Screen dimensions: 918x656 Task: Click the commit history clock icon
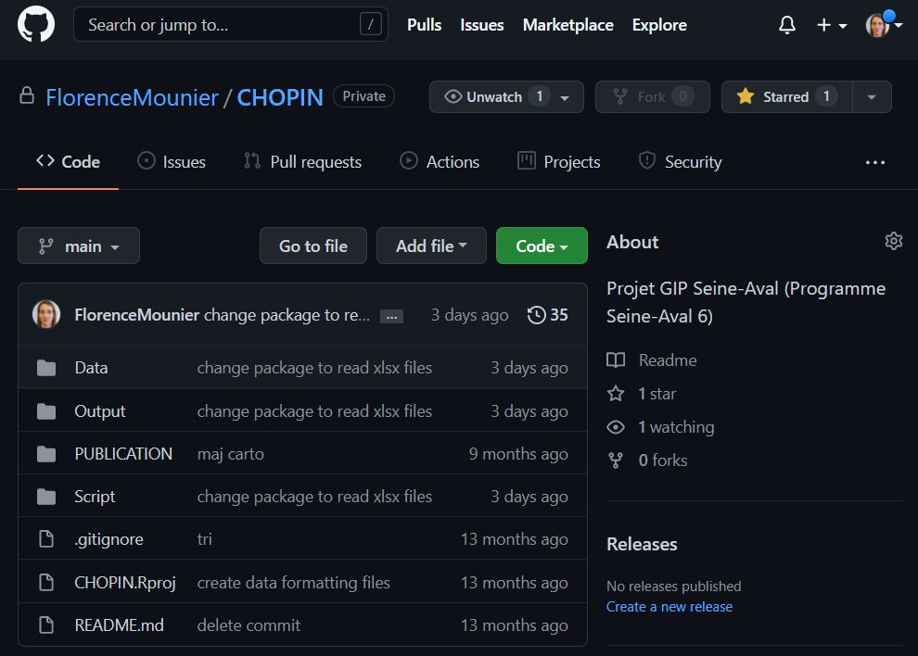pos(536,315)
